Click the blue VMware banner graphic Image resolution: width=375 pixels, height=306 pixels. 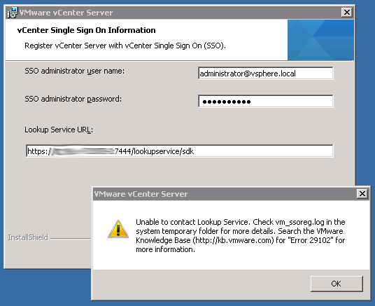[x=320, y=40]
